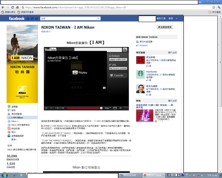Open the other bookmarks folder
Image resolution: width=222 pixels, height=178 pixels.
[x=214, y=12]
